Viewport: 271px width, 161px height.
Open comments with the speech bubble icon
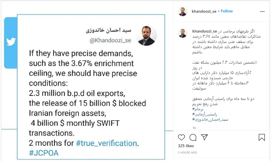(193, 137)
